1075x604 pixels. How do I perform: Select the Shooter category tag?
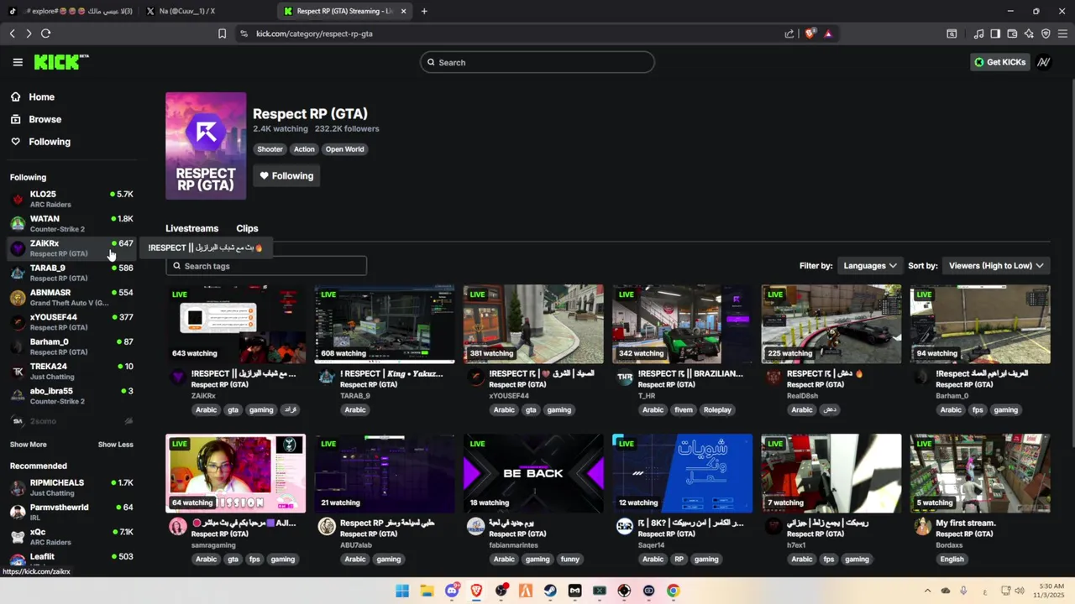pos(270,149)
